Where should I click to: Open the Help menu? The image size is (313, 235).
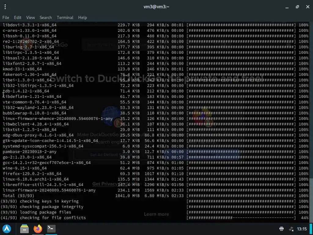[x=83, y=17]
